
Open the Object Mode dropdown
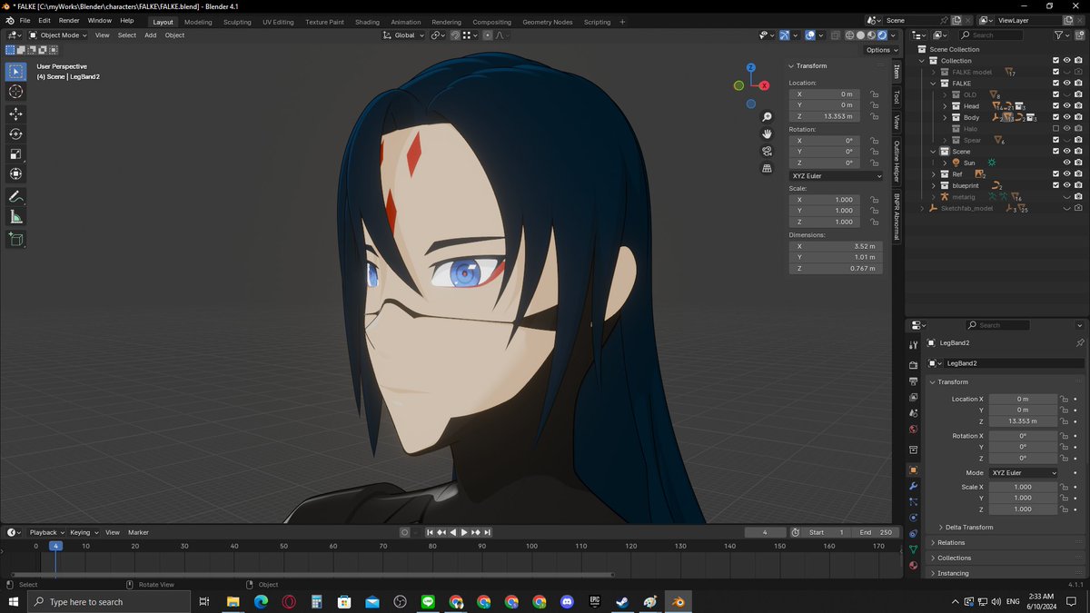coord(56,35)
